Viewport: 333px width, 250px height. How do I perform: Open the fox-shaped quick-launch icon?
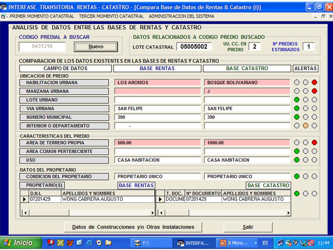click(x=70, y=243)
